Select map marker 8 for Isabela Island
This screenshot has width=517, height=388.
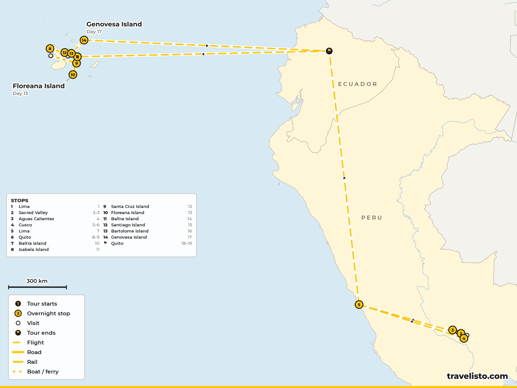click(50, 48)
